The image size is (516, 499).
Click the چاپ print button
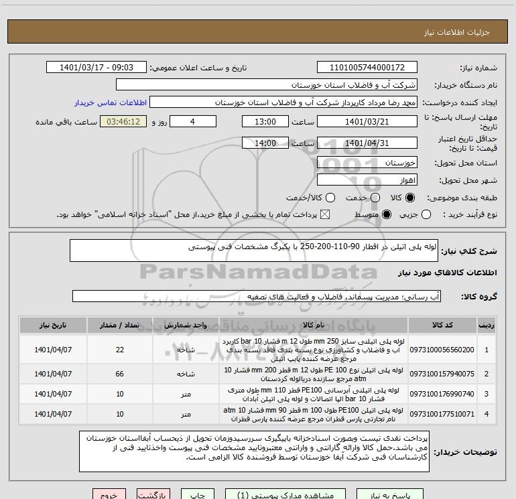click(x=198, y=494)
